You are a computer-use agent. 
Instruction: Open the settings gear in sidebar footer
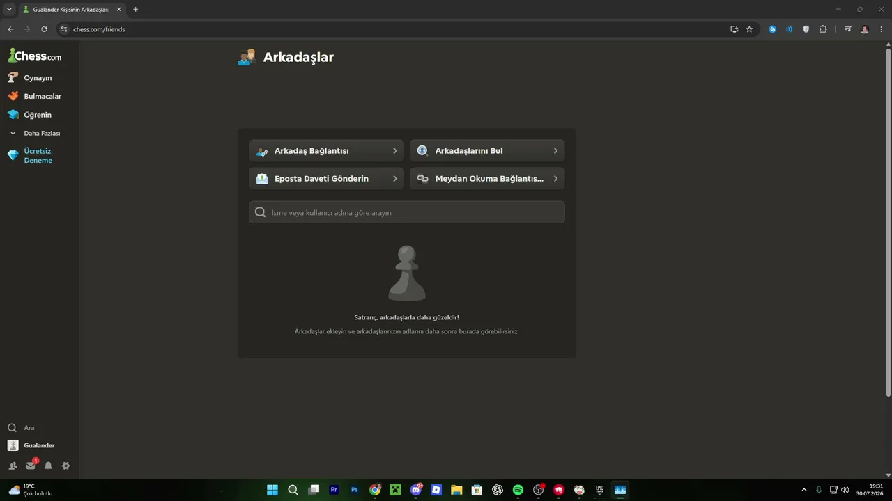click(x=66, y=466)
